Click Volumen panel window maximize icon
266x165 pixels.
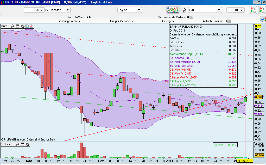[x=22, y=144]
